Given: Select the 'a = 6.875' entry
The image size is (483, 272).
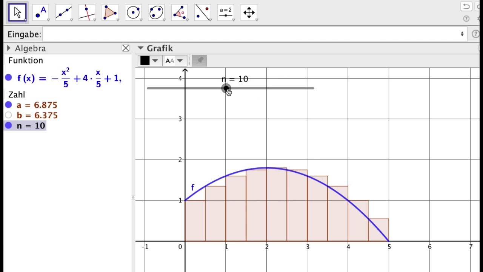Looking at the screenshot, I should [37, 105].
